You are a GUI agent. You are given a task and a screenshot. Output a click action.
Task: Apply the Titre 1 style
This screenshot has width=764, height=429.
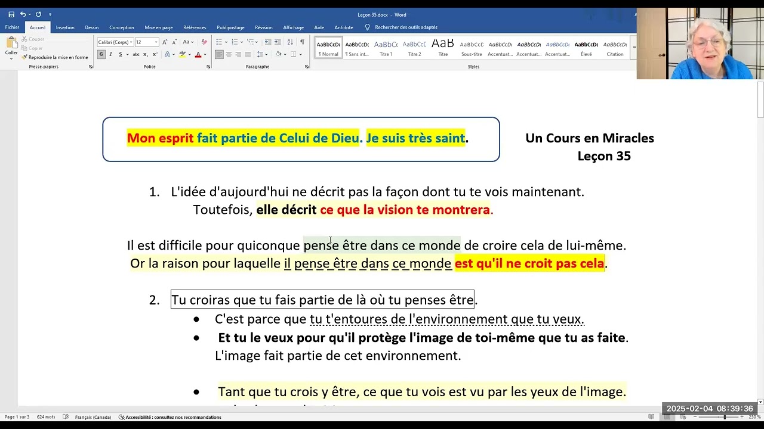386,48
